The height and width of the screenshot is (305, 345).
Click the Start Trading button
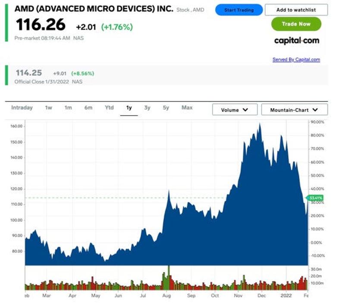[x=239, y=10]
